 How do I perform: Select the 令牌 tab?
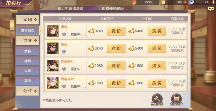[x=28, y=71]
